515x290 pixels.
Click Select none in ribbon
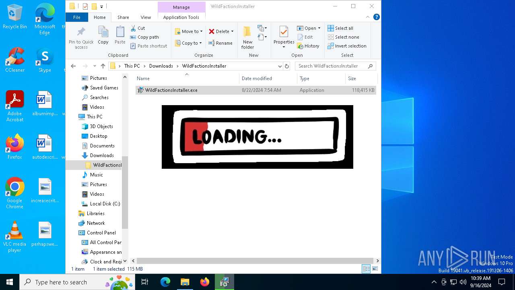(343, 37)
